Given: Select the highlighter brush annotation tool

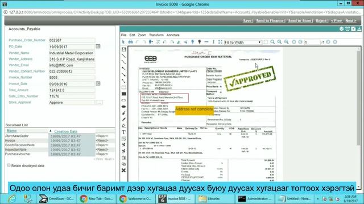Looking at the screenshot, I should 124,113.
